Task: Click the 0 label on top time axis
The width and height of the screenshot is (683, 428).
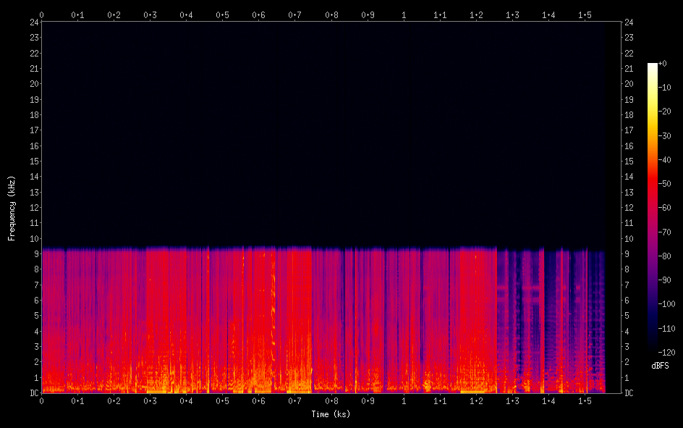Action: pyautogui.click(x=41, y=14)
